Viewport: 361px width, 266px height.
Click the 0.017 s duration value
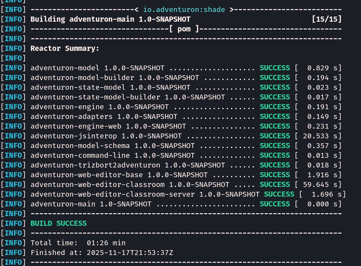[x=322, y=97]
